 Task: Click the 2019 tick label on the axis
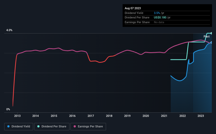point(127,116)
